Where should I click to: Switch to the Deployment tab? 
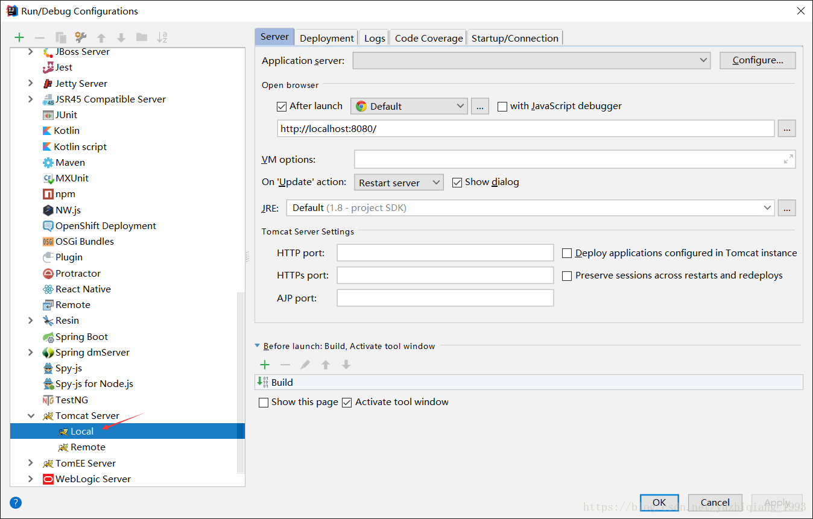[x=326, y=38]
